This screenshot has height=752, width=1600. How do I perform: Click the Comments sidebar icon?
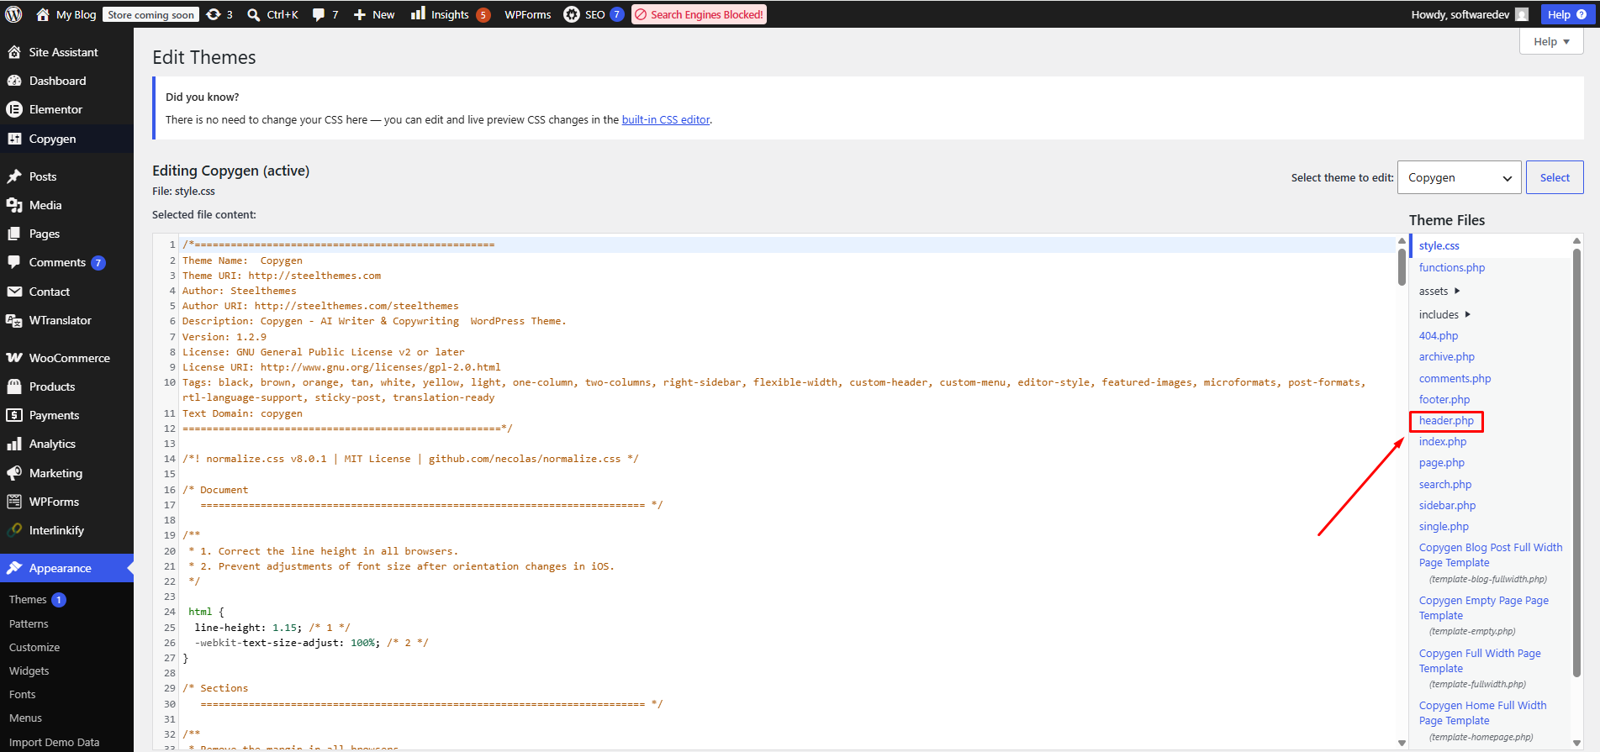(14, 262)
